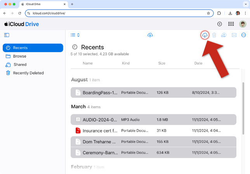250x174 pixels.
Task: Click the 8/10/2024 date cell
Action: (206, 93)
